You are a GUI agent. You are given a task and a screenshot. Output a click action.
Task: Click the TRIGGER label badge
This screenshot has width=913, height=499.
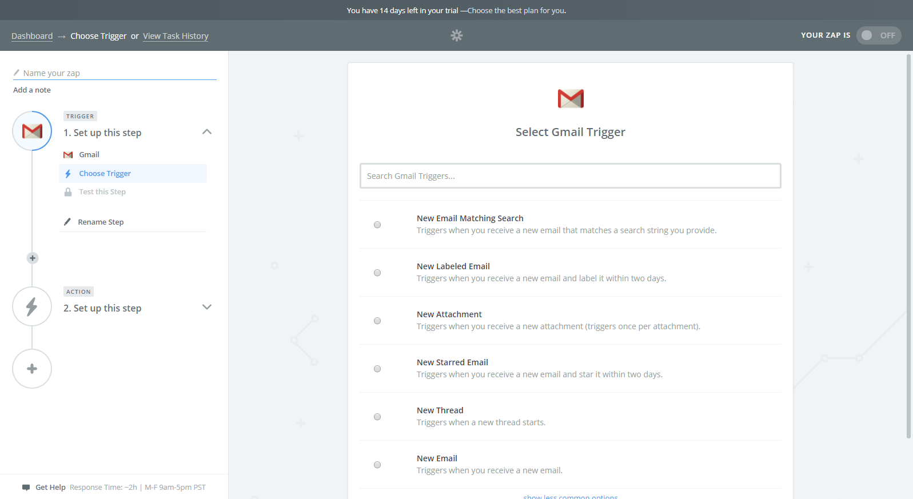pos(80,116)
